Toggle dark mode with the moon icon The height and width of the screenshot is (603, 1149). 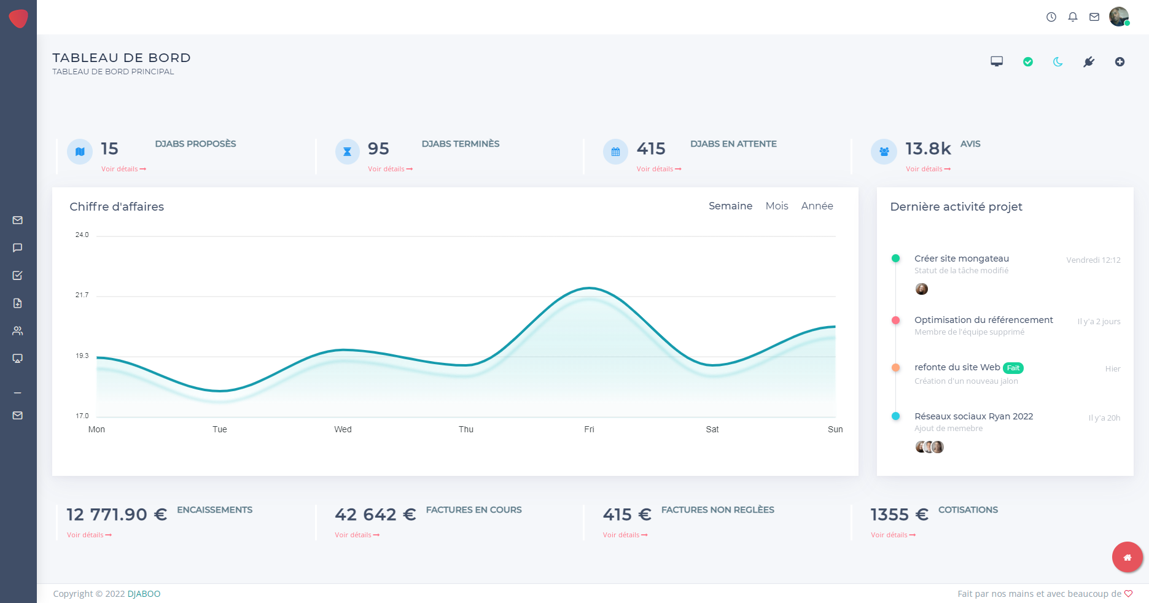coord(1058,62)
